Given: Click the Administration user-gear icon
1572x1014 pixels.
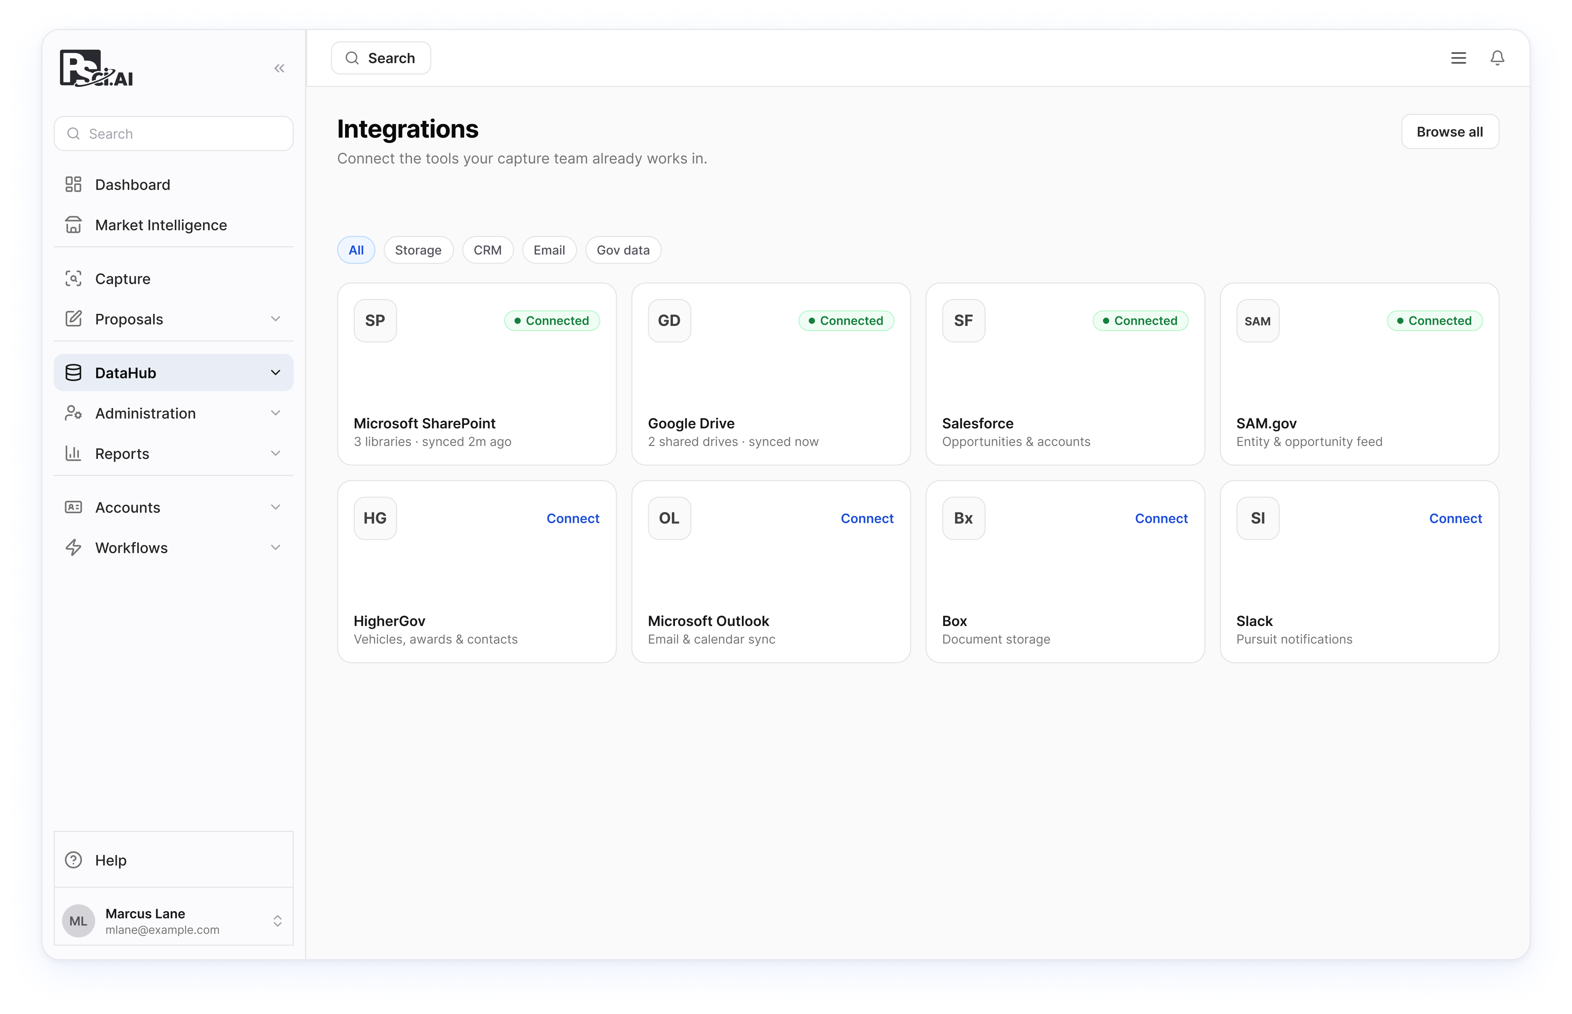Looking at the screenshot, I should pos(73,413).
